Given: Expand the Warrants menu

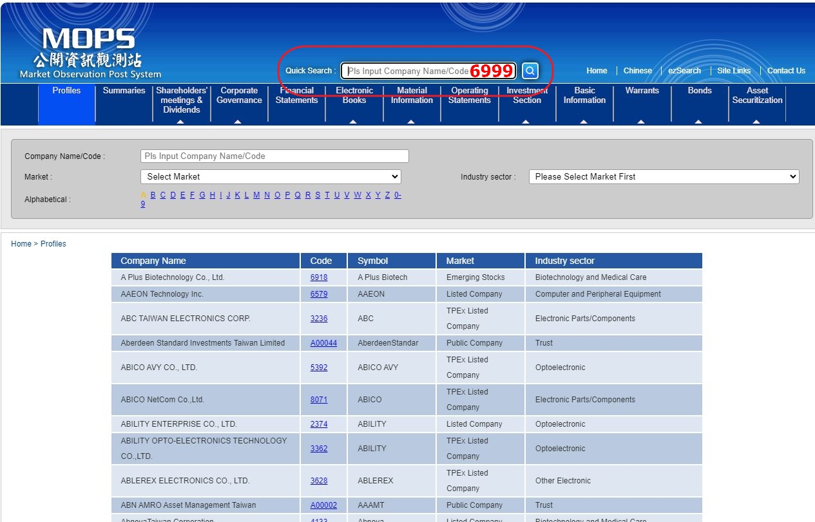Looking at the screenshot, I should pos(642,91).
